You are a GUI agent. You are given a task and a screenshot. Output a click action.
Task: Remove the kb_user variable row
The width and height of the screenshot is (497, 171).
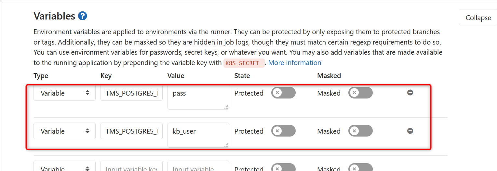click(x=410, y=131)
